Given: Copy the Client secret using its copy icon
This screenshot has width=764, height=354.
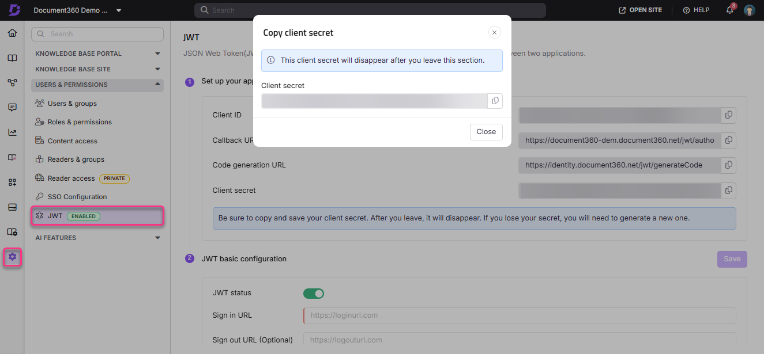Looking at the screenshot, I should 495,101.
